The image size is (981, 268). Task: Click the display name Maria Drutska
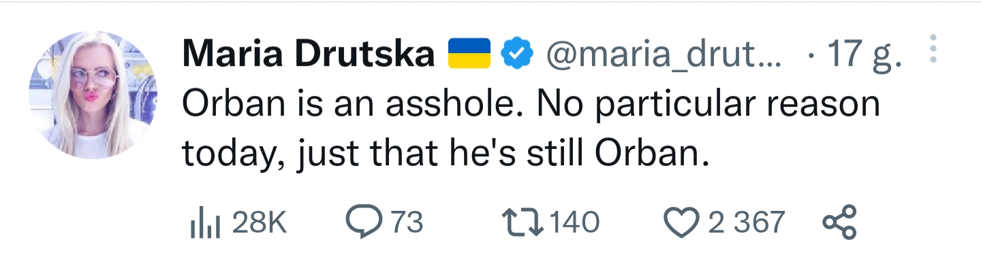tap(309, 54)
